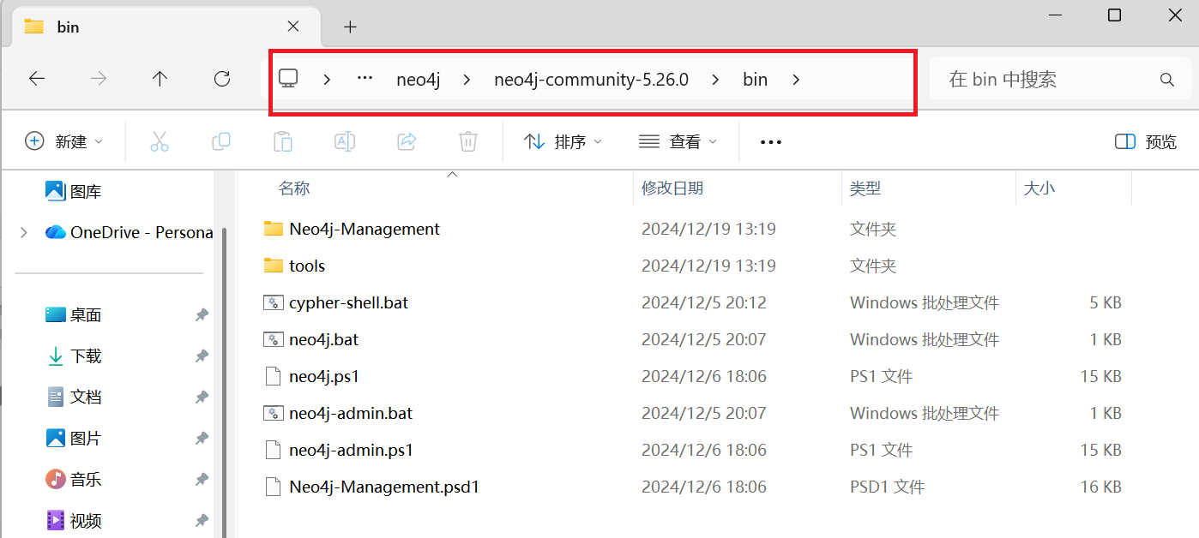
Task: Close the bin tab
Action: tap(293, 27)
